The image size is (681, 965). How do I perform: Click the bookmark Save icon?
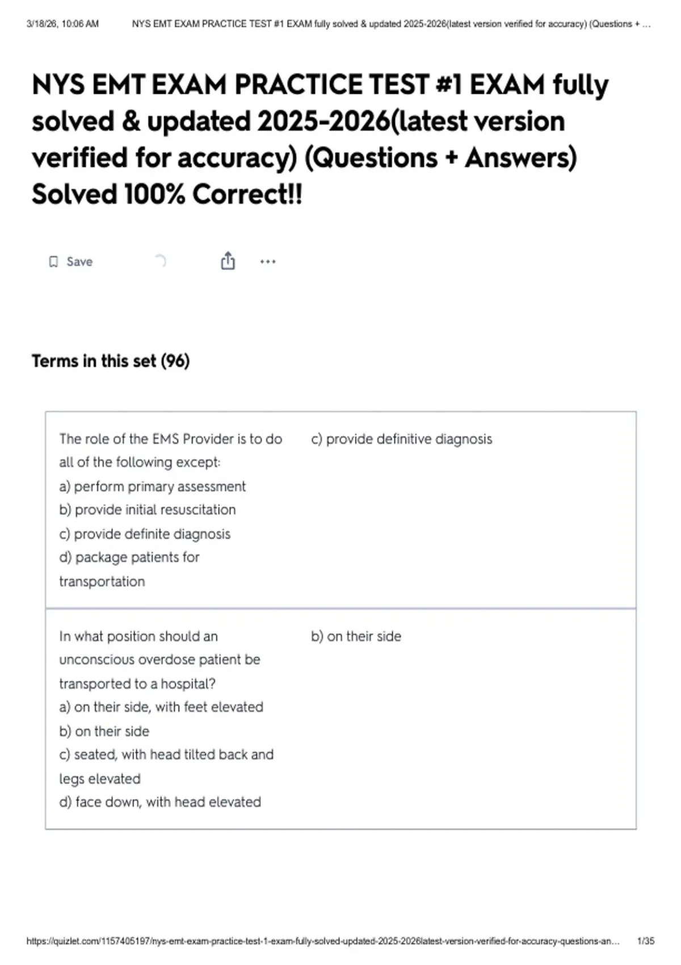(x=53, y=262)
